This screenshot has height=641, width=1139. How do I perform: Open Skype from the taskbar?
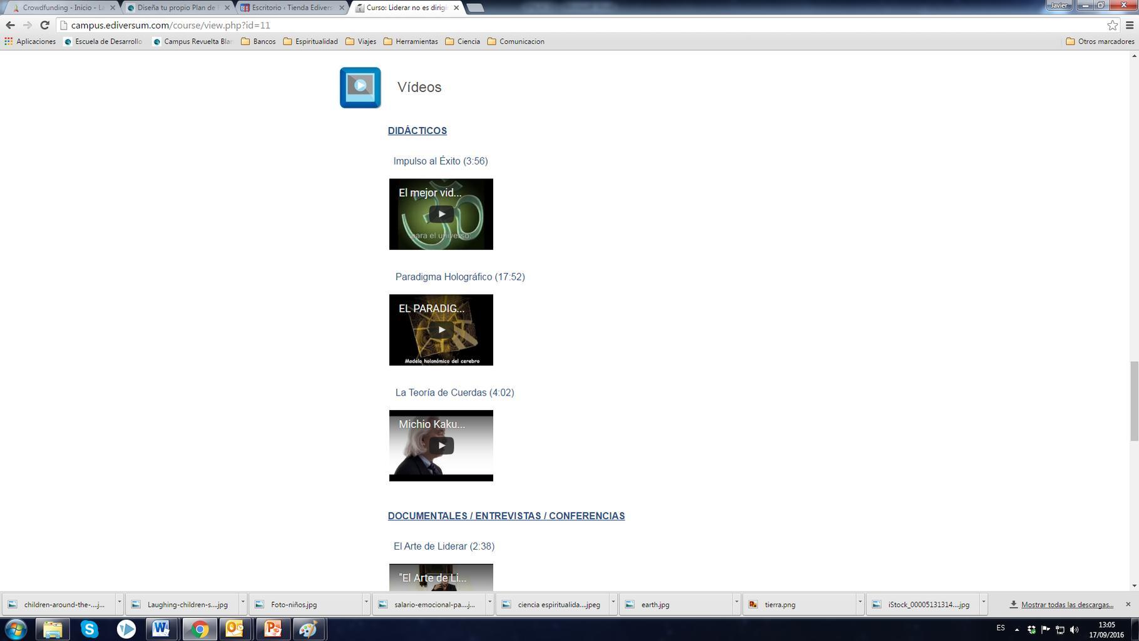click(x=89, y=628)
